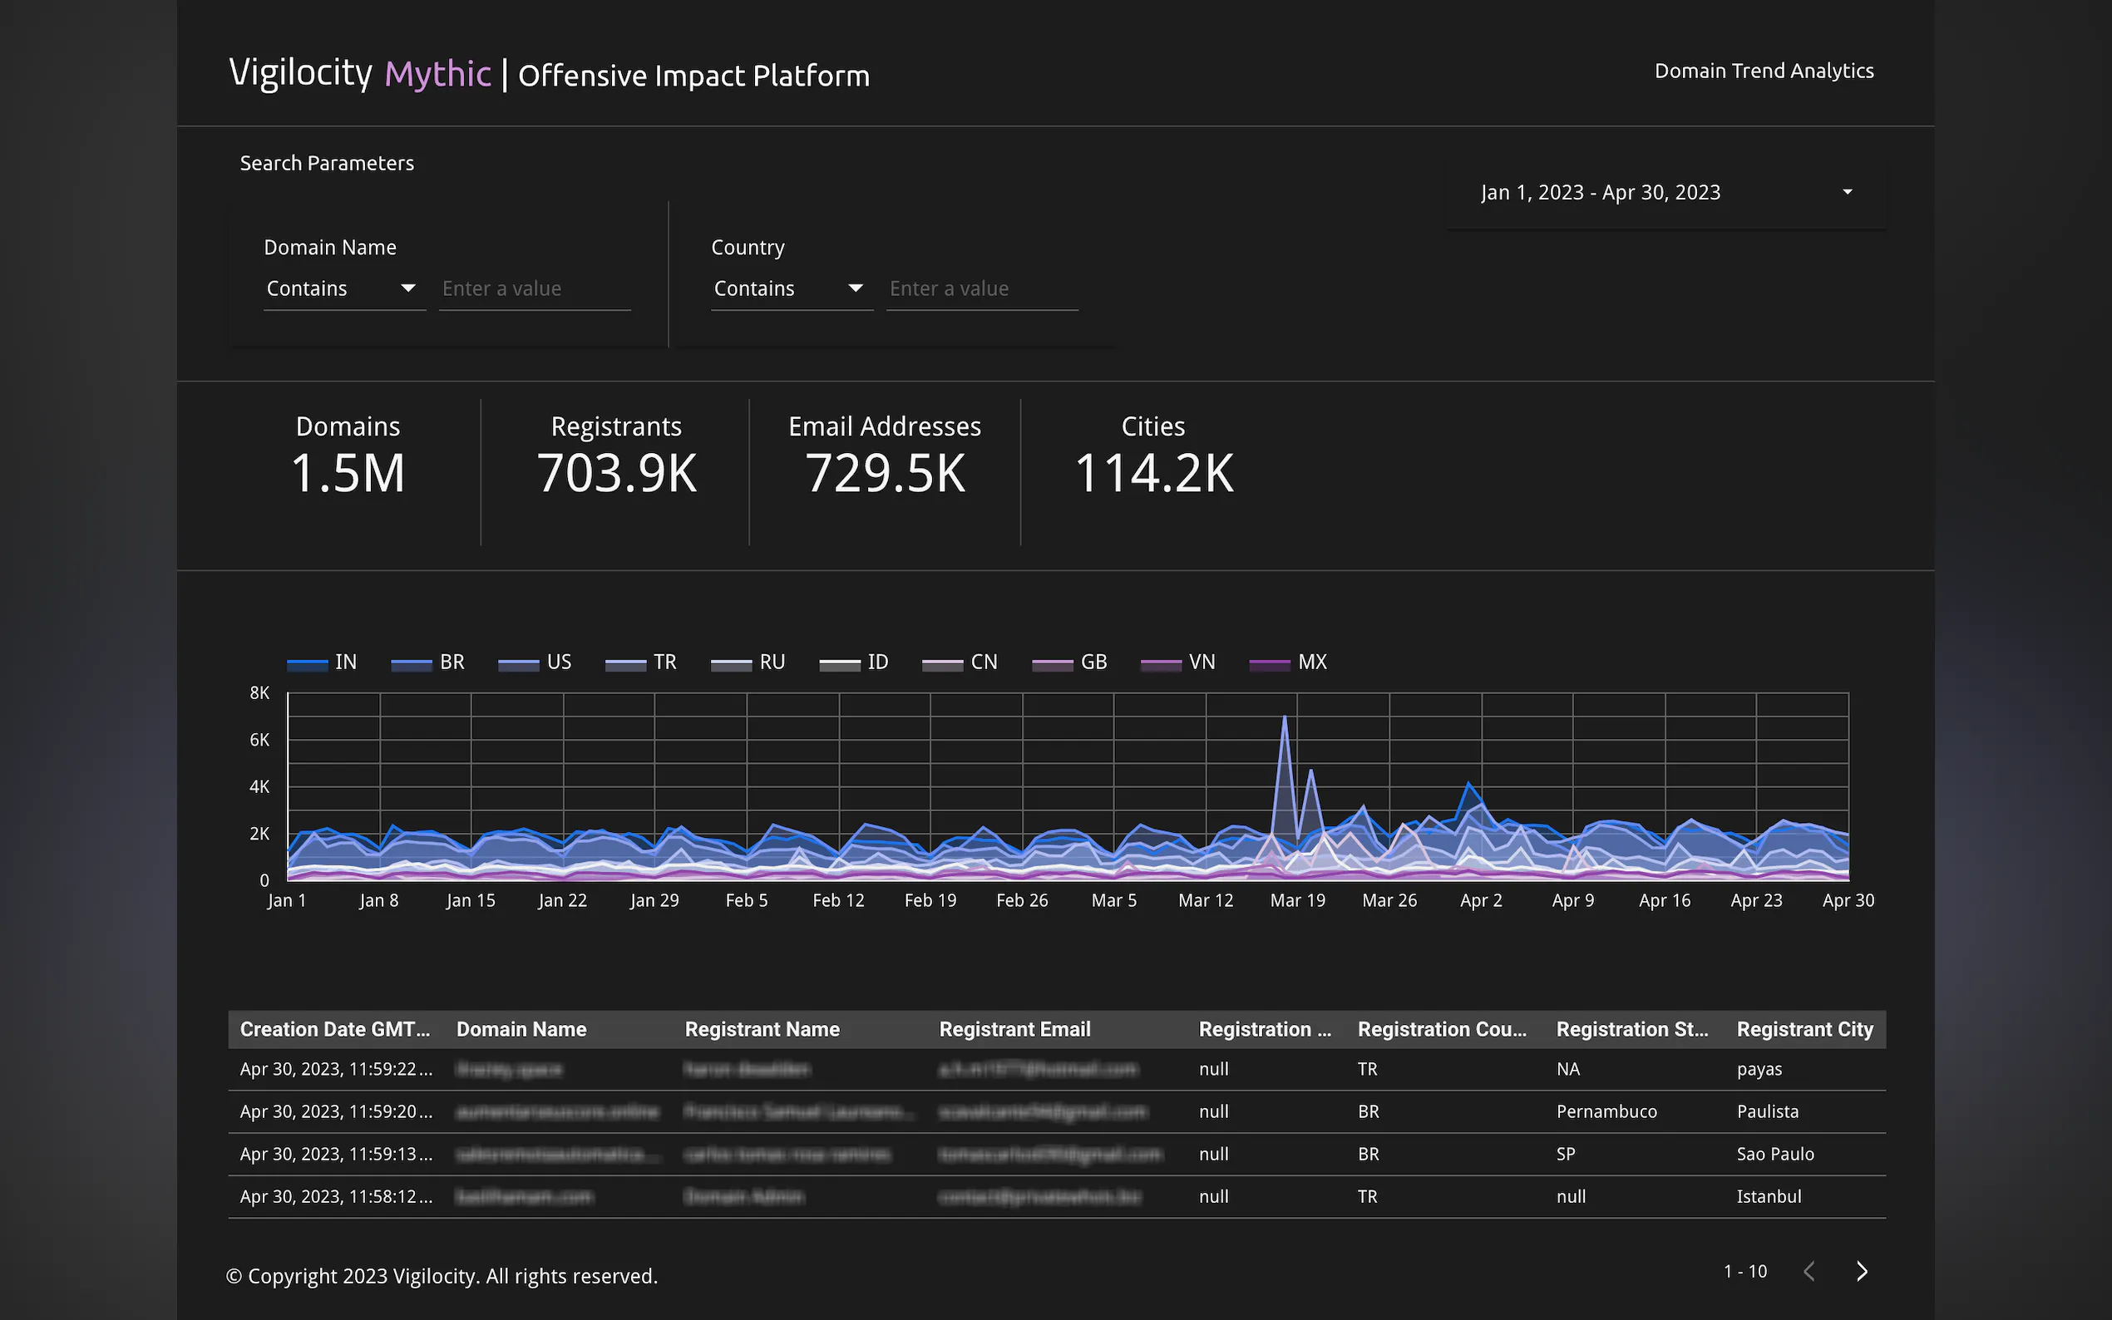Open the Domain Trend Analytics page title

click(x=1763, y=71)
